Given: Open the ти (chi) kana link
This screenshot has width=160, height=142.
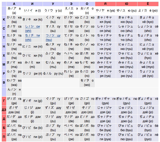Looking at the screenshot, I should 32,38.
